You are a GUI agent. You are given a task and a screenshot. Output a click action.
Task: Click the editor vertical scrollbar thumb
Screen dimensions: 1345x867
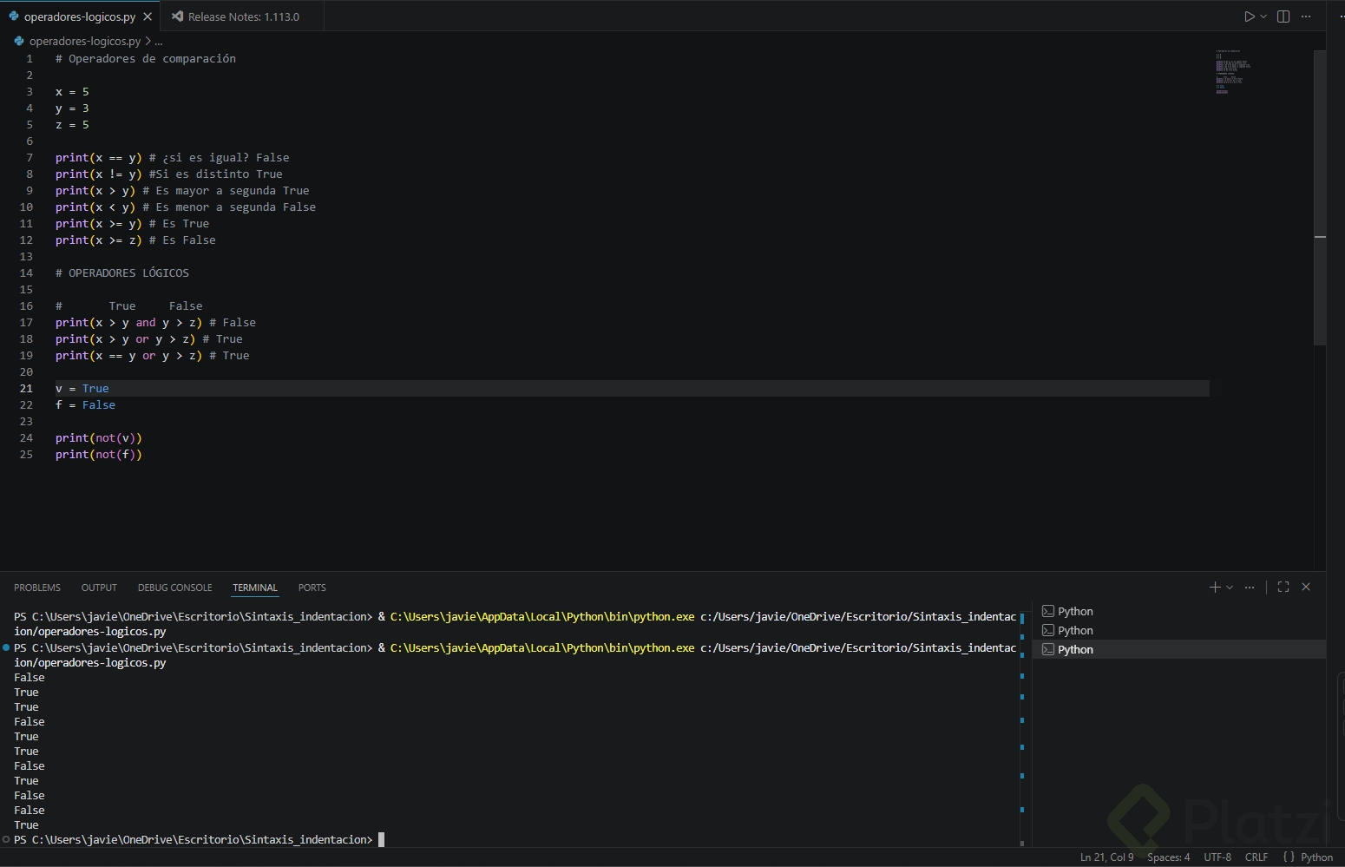coord(1320,198)
